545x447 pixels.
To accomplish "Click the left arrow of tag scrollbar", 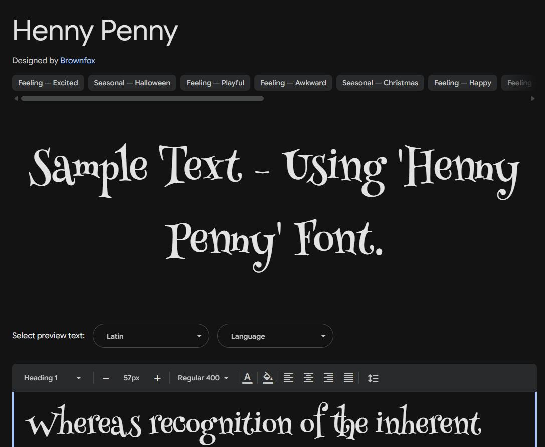I will pyautogui.click(x=16, y=99).
